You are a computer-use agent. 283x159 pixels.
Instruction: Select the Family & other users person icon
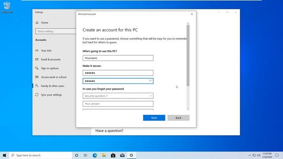(37, 86)
